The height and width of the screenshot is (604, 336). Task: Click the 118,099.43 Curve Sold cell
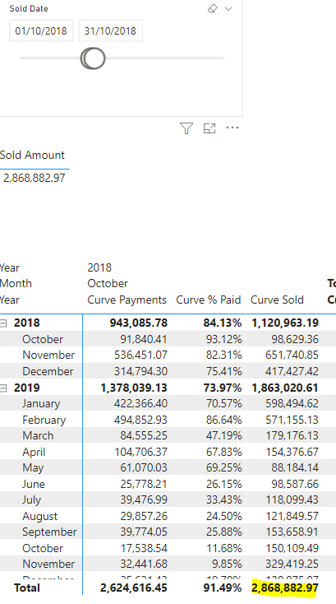(292, 499)
